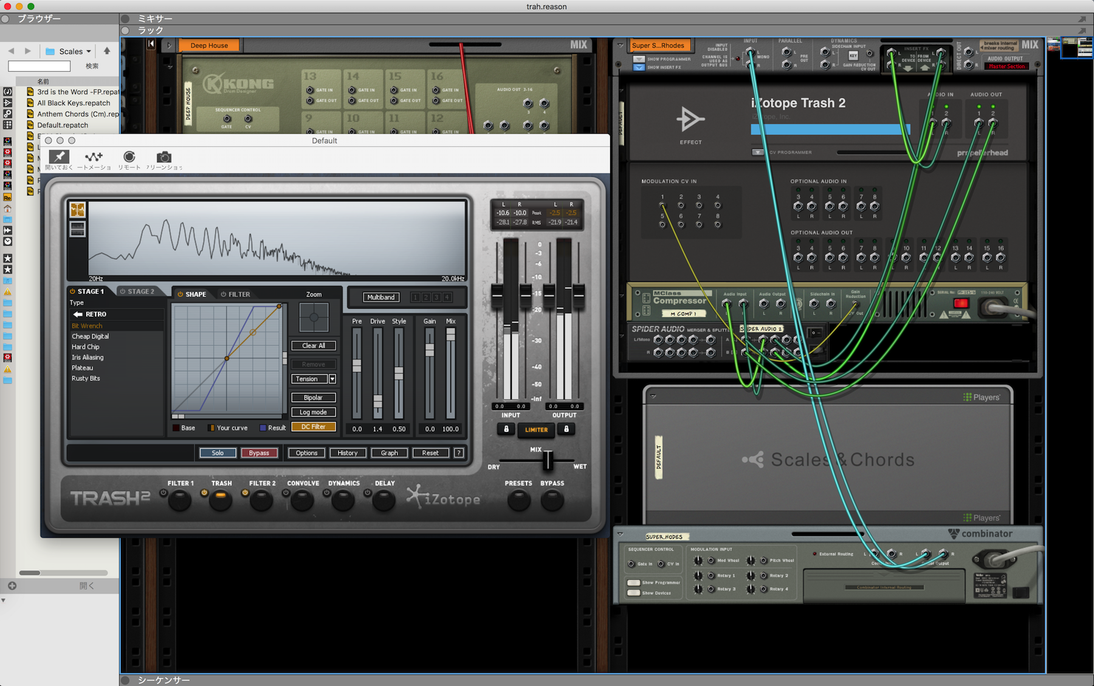Screen dimensions: 1094x686
Task: Collapse the ブラウザー panel toggle
Action: tap(5, 19)
